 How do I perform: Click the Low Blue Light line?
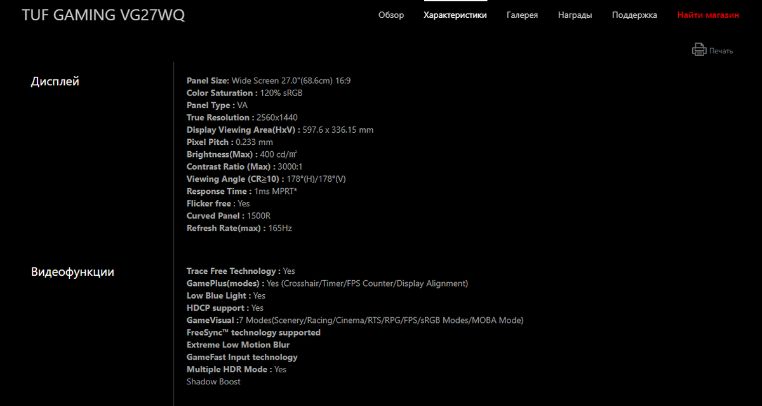point(226,296)
